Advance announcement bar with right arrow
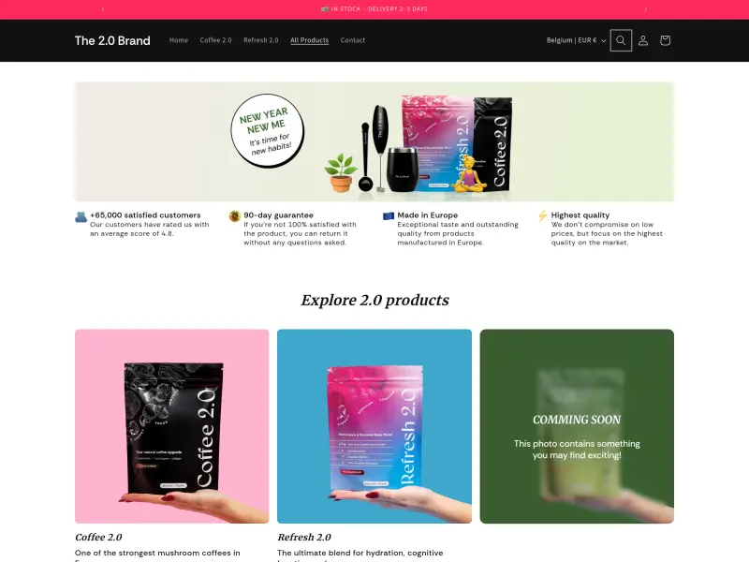This screenshot has height=562, width=749. click(645, 9)
